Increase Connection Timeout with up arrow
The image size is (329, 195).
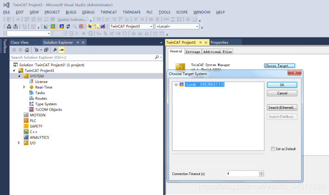click(x=261, y=172)
